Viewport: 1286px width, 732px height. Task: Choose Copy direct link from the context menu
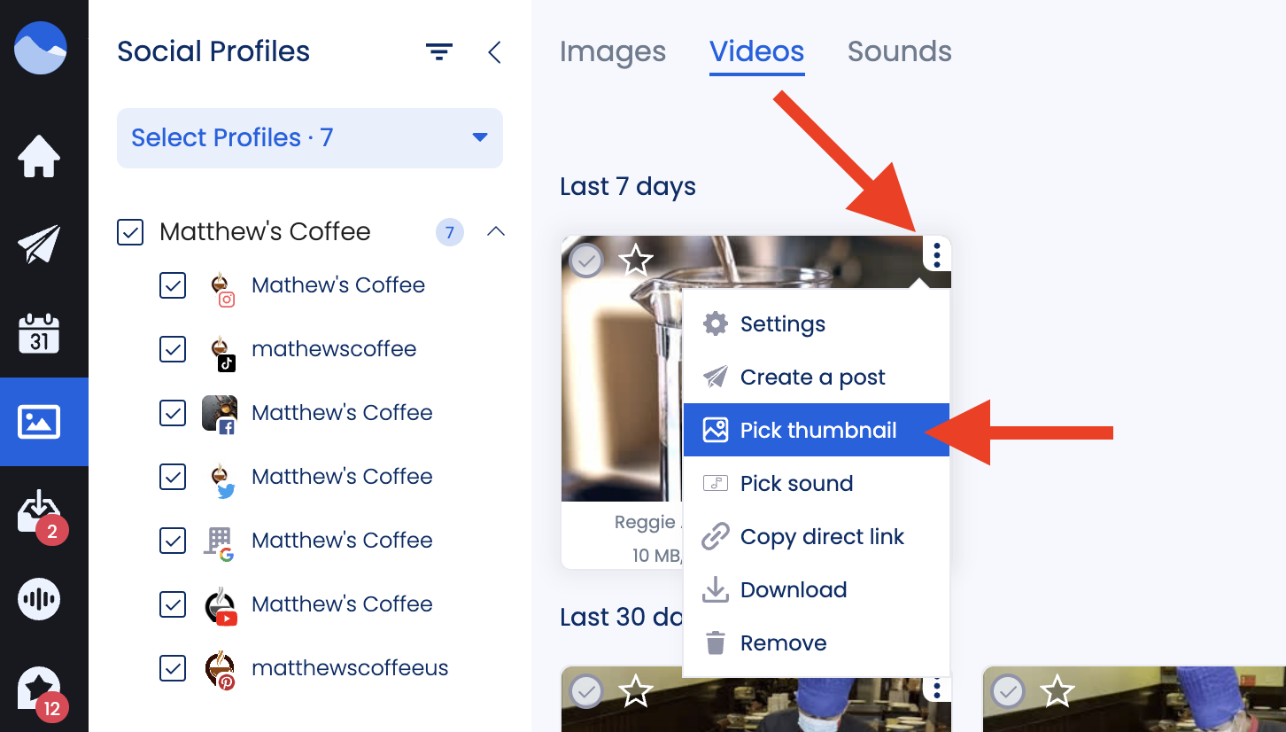pyautogui.click(x=817, y=537)
